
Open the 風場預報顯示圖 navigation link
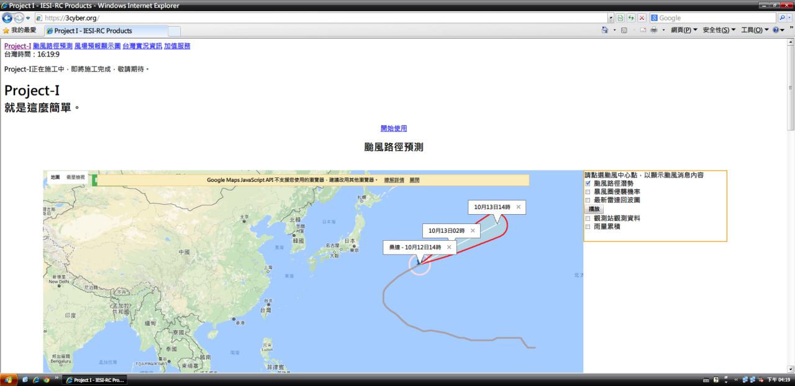tap(97, 46)
